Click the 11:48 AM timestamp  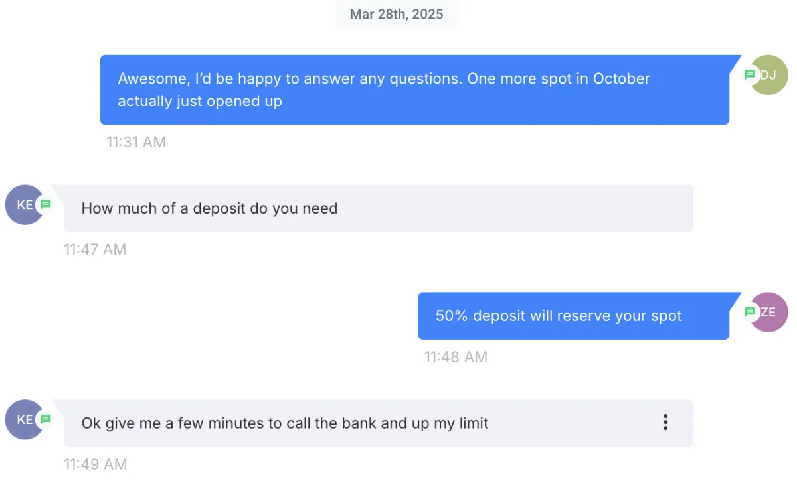click(x=456, y=357)
